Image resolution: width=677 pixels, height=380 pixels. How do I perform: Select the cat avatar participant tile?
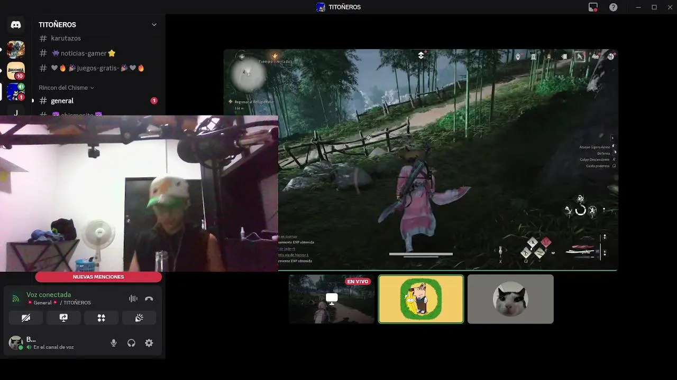tap(510, 299)
